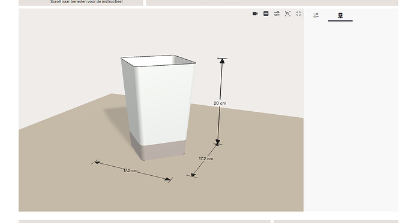Toggle fullscreen mode for the 3D viewer
The image size is (414, 223).
tap(298, 14)
